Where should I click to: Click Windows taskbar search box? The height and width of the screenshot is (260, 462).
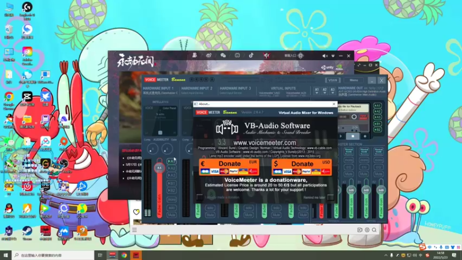tap(53, 255)
